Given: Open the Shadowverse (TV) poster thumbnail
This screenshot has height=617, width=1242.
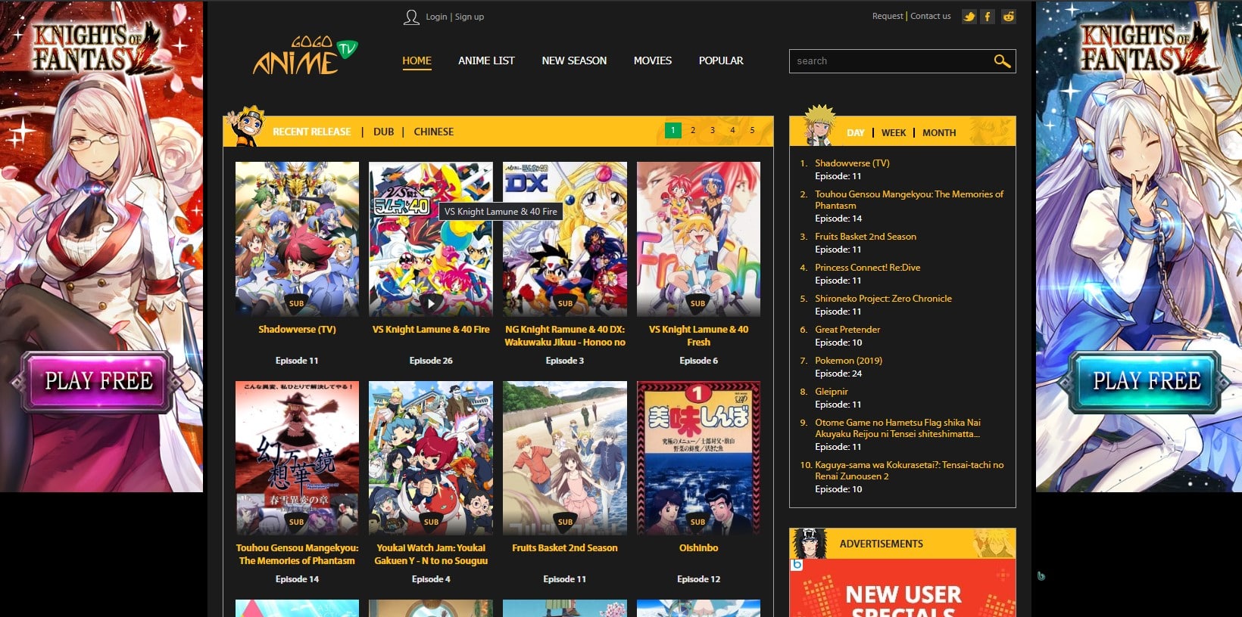Looking at the screenshot, I should click(297, 239).
